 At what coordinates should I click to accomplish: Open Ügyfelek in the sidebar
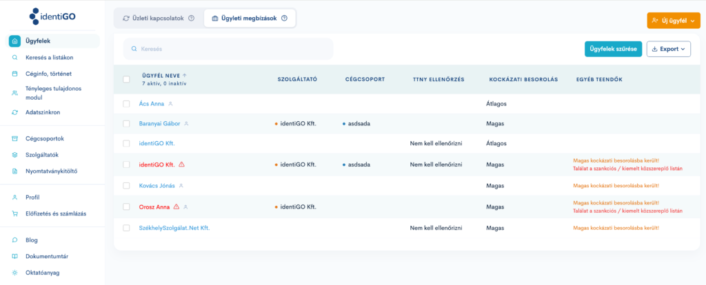coord(54,41)
